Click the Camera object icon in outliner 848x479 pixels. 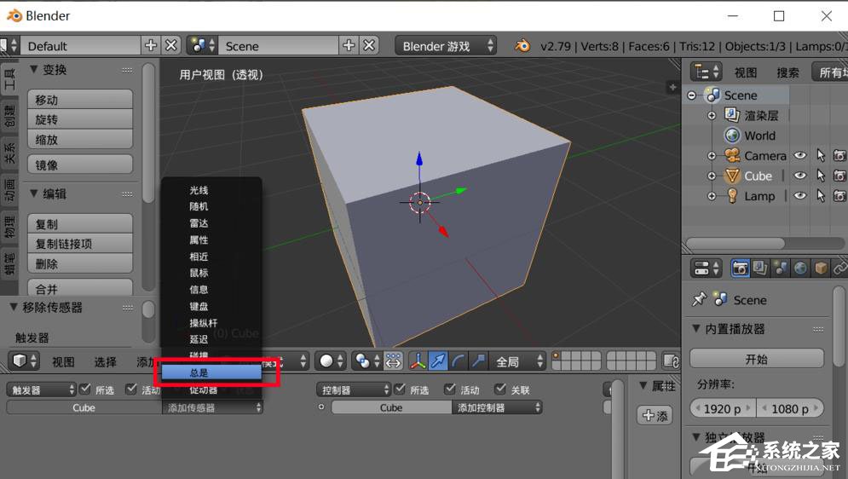tap(732, 156)
